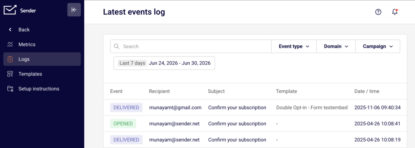
Task: Click the Event column header
Action: pyautogui.click(x=116, y=92)
